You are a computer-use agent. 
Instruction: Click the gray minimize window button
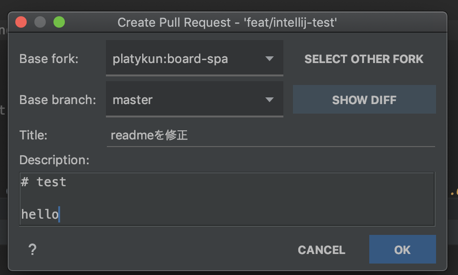point(40,22)
